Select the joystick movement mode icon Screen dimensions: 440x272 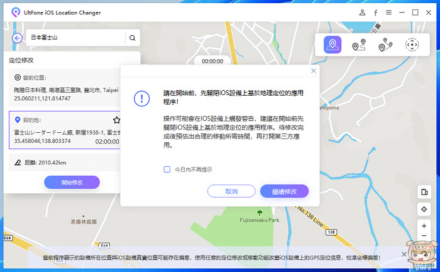coord(412,45)
